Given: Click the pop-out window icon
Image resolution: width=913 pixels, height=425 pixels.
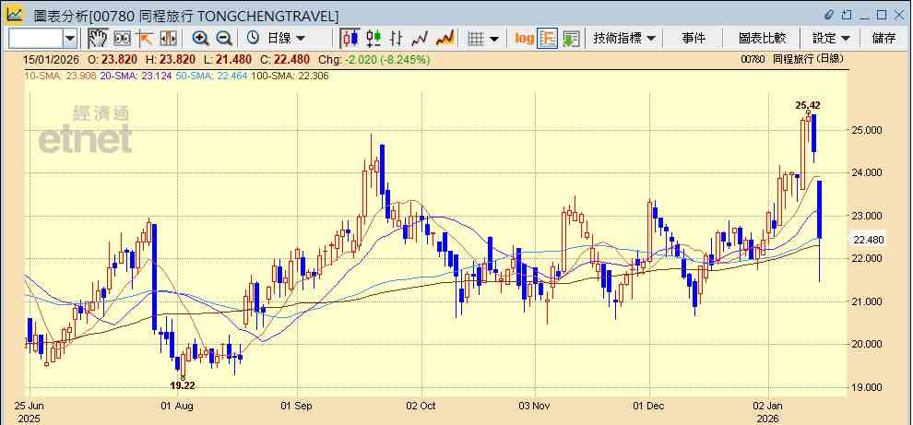Looking at the screenshot, I should point(847,15).
